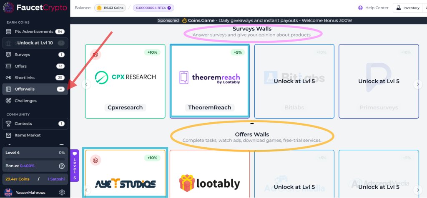Open Challenges in the sidebar
Image resolution: width=427 pixels, height=198 pixels.
[35, 101]
